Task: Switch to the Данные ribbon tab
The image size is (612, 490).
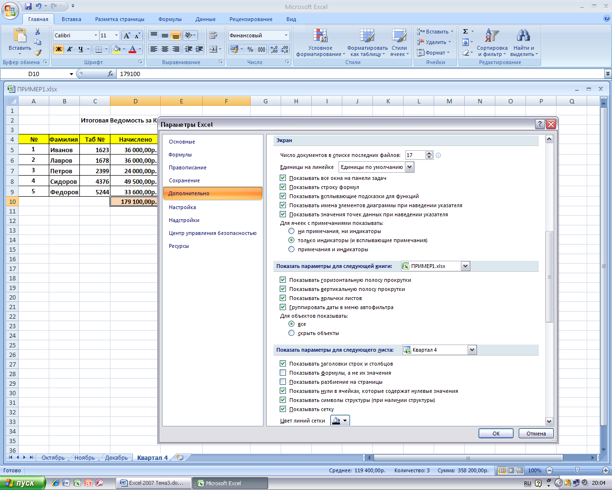Action: (206, 19)
